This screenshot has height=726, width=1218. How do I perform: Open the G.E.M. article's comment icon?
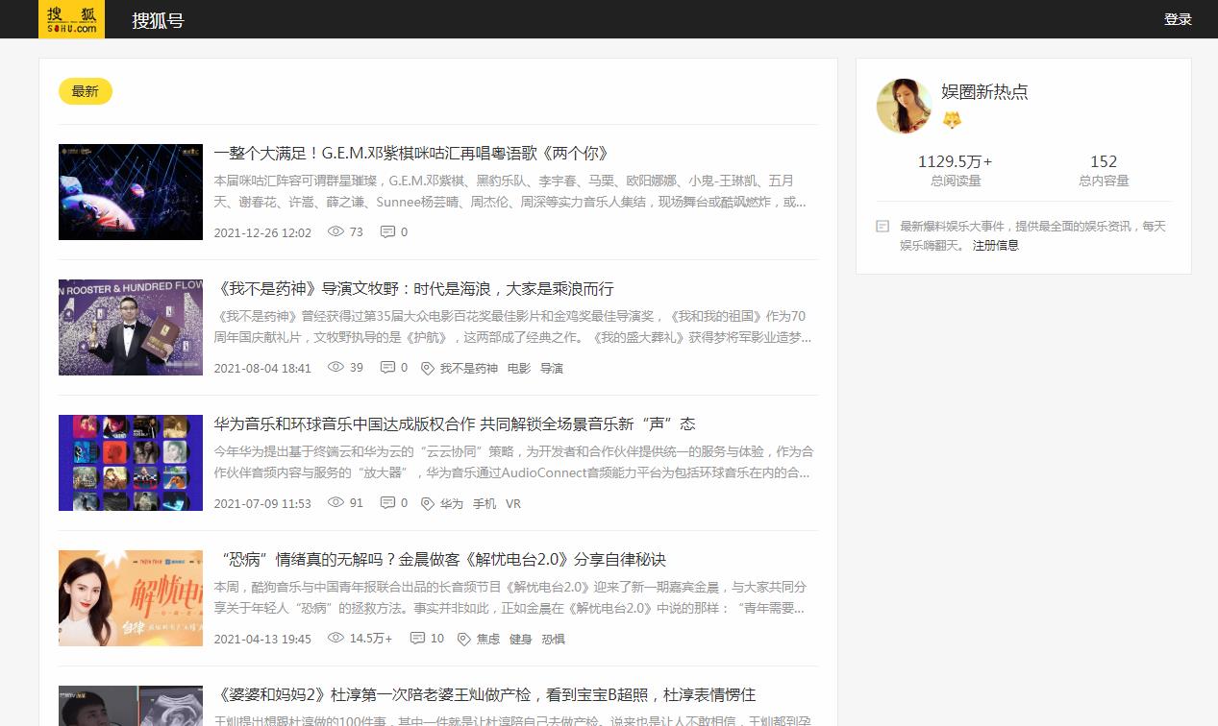pos(387,231)
